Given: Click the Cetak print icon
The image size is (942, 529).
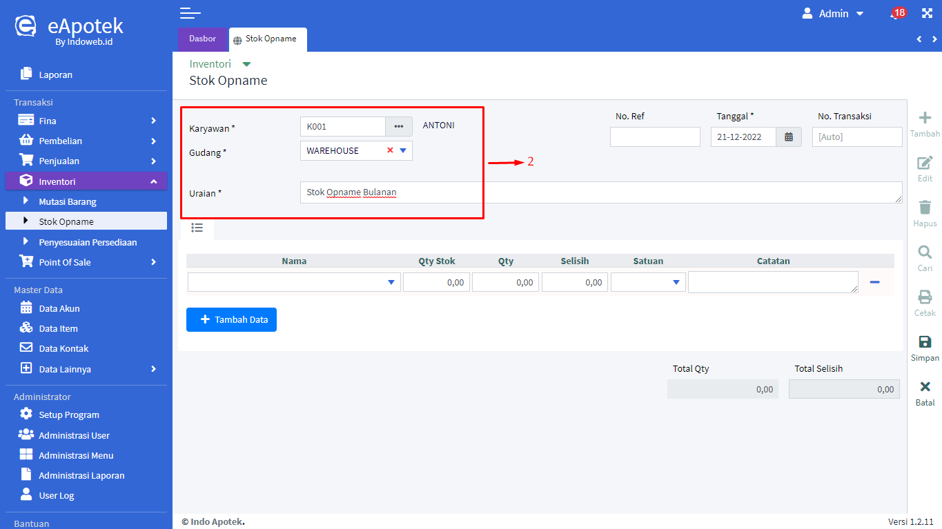Looking at the screenshot, I should [925, 297].
